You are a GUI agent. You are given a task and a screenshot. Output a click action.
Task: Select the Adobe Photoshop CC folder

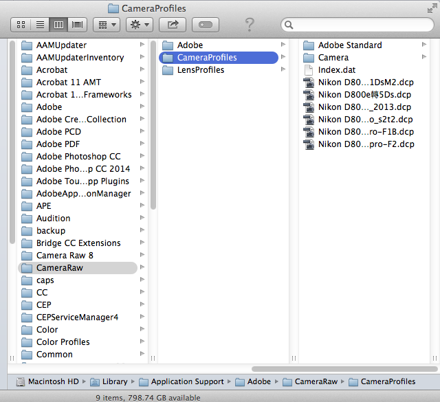click(78, 156)
